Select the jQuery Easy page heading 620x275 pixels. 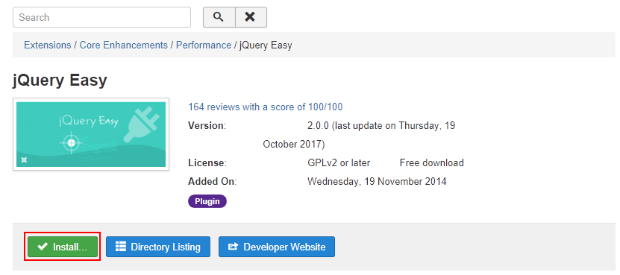(x=60, y=80)
